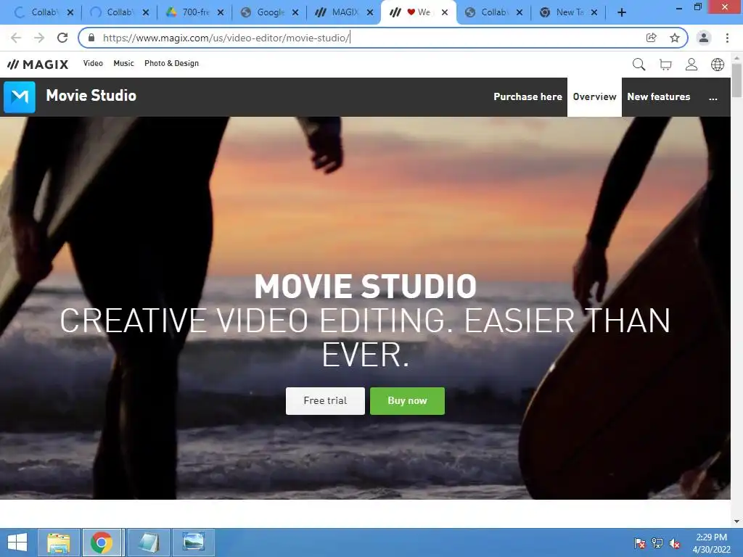The height and width of the screenshot is (557, 743).
Task: Click the page's vertical scrollbar thumb
Action: click(736, 80)
